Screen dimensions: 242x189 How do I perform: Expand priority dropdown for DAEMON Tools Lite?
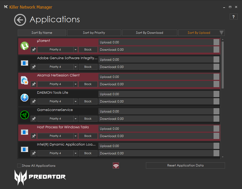click(75, 102)
